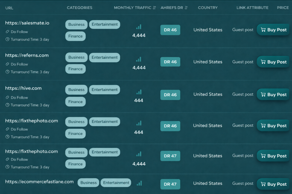
Task: Click Guest post in the hive.com row
Action: point(243,94)
